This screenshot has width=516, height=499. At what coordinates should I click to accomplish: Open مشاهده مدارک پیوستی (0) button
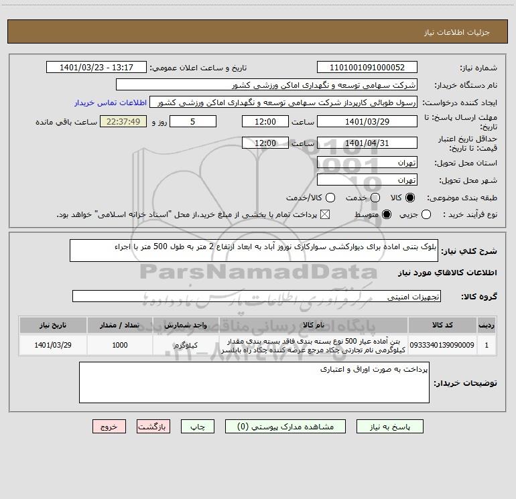point(285,427)
